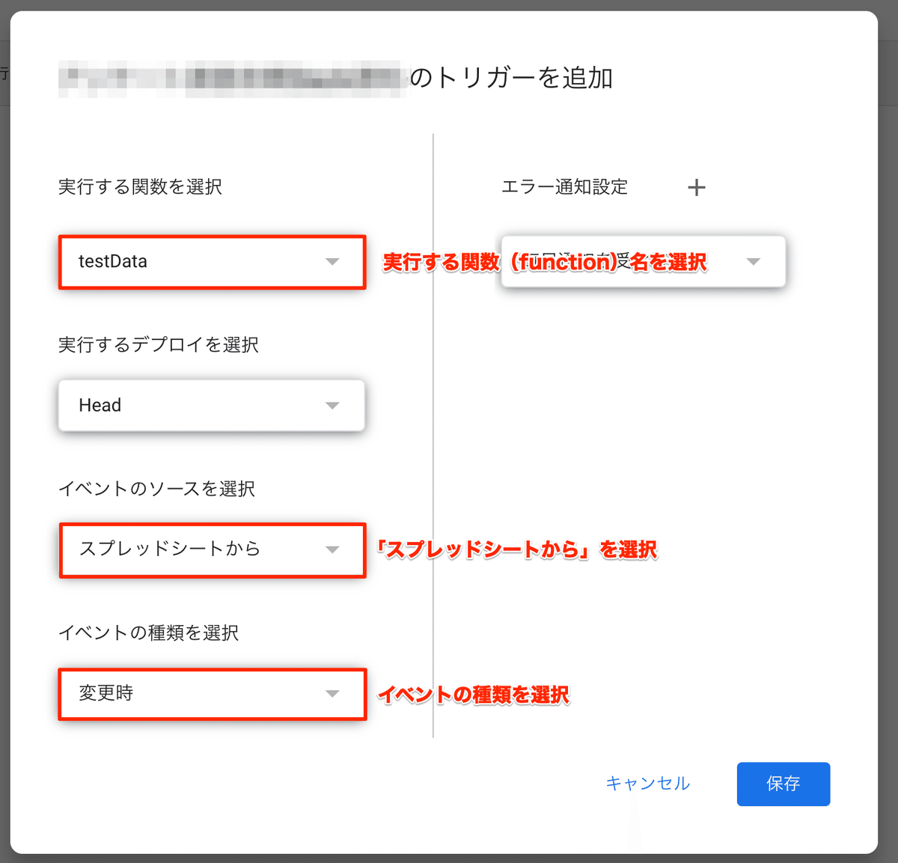Screen dimensions: 898x863
Task: Click the blue 保存 button
Action: pos(783,784)
